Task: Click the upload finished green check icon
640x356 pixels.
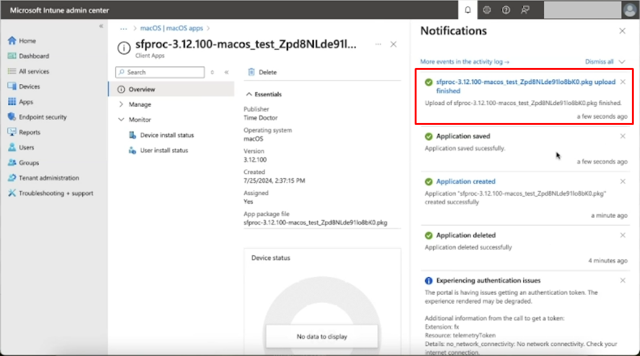Action: 428,82
